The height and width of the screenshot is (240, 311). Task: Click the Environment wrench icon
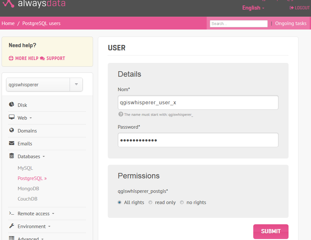point(12,226)
